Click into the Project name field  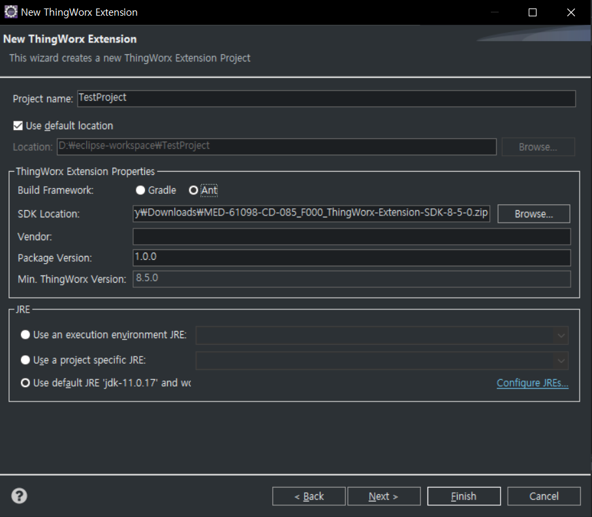(x=326, y=98)
